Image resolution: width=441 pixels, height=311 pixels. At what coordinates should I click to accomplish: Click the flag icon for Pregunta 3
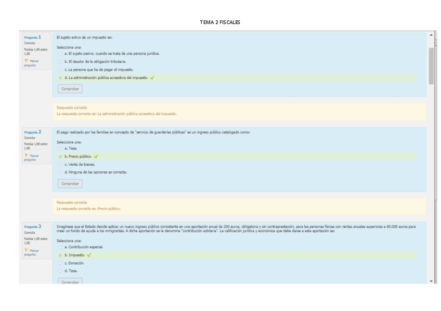(x=26, y=250)
